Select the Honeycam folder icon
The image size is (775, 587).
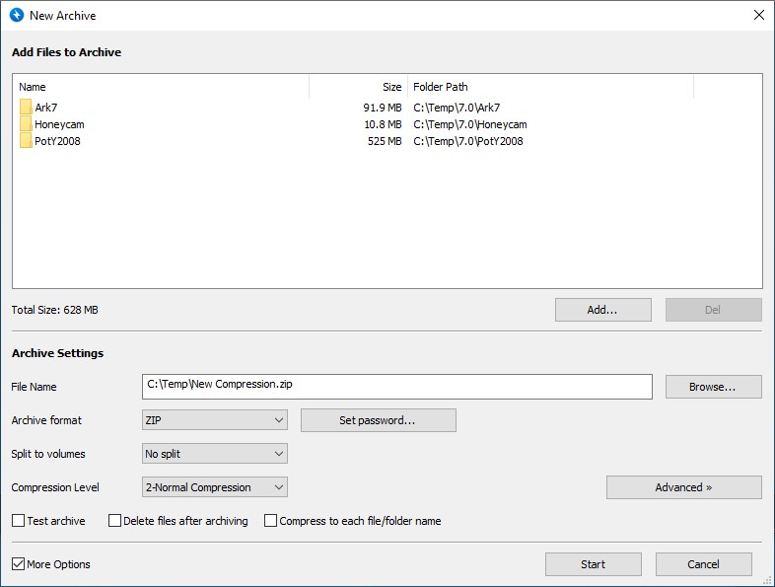[x=26, y=124]
